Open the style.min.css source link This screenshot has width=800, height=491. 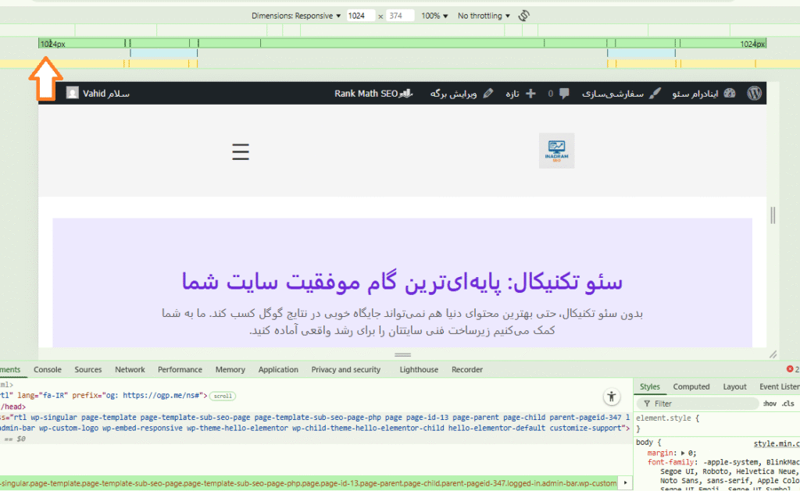coord(777,443)
